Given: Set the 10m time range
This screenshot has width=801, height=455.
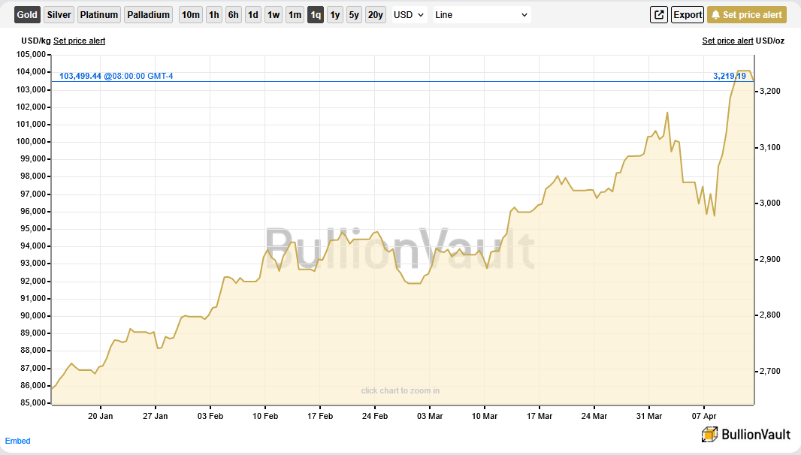Looking at the screenshot, I should click(x=191, y=15).
